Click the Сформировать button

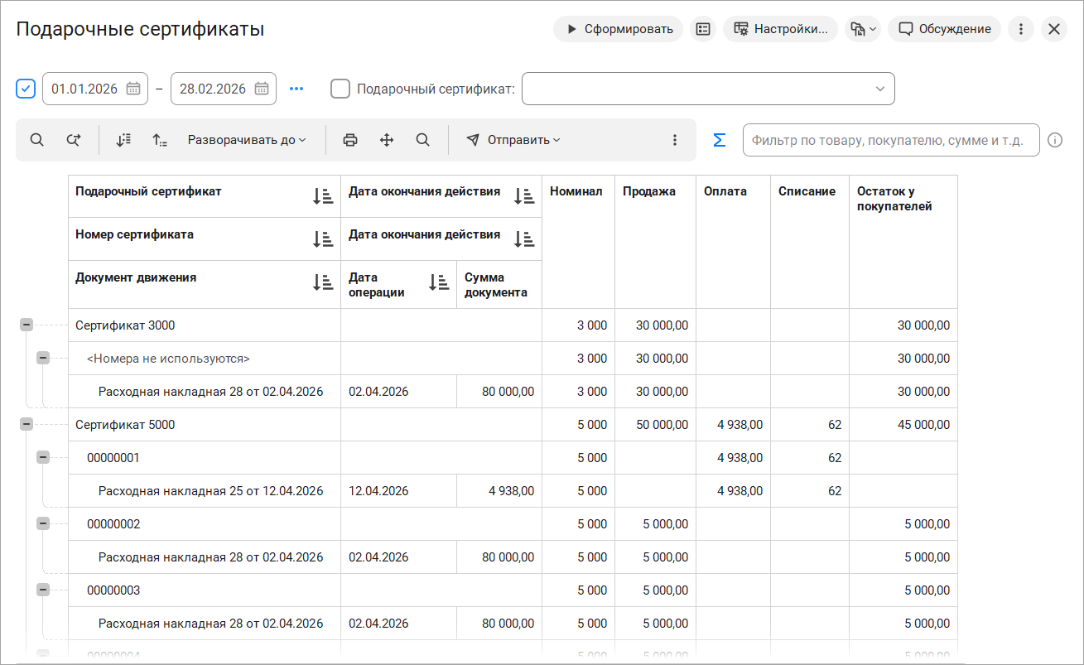click(x=619, y=29)
